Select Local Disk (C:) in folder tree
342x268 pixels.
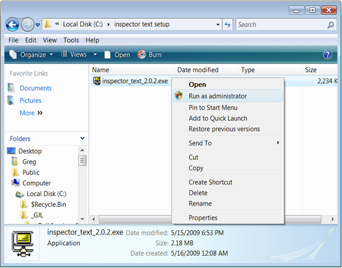(x=46, y=194)
